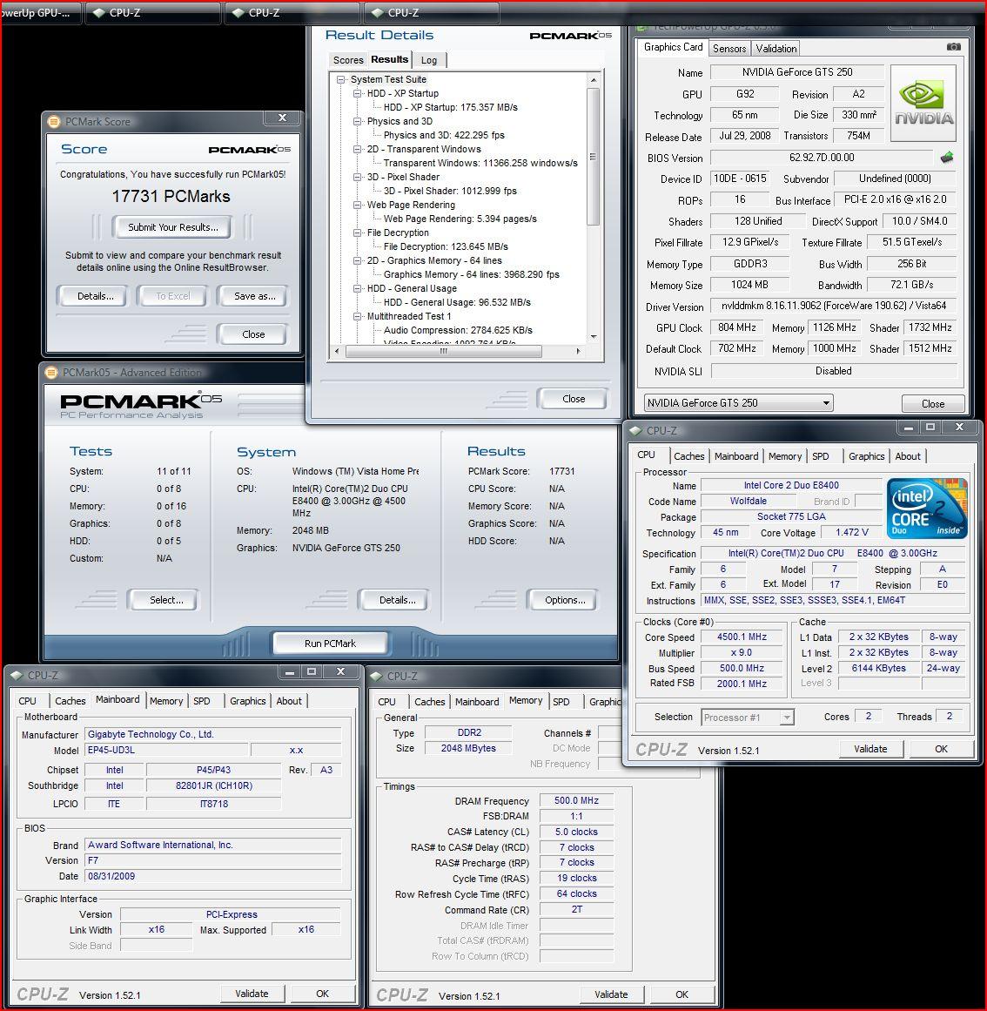Open the Mainboard tab in the Memory CPU-Z window
The width and height of the screenshot is (987, 1011).
point(477,702)
